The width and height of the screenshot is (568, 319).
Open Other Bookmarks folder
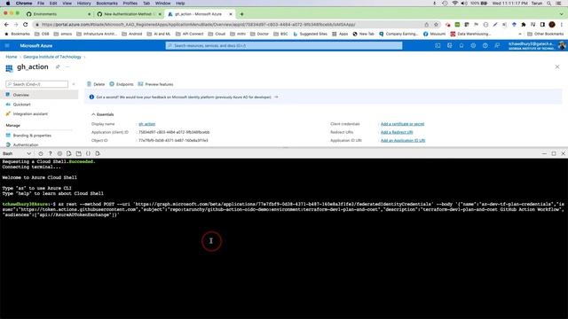pyautogui.click(x=546, y=34)
